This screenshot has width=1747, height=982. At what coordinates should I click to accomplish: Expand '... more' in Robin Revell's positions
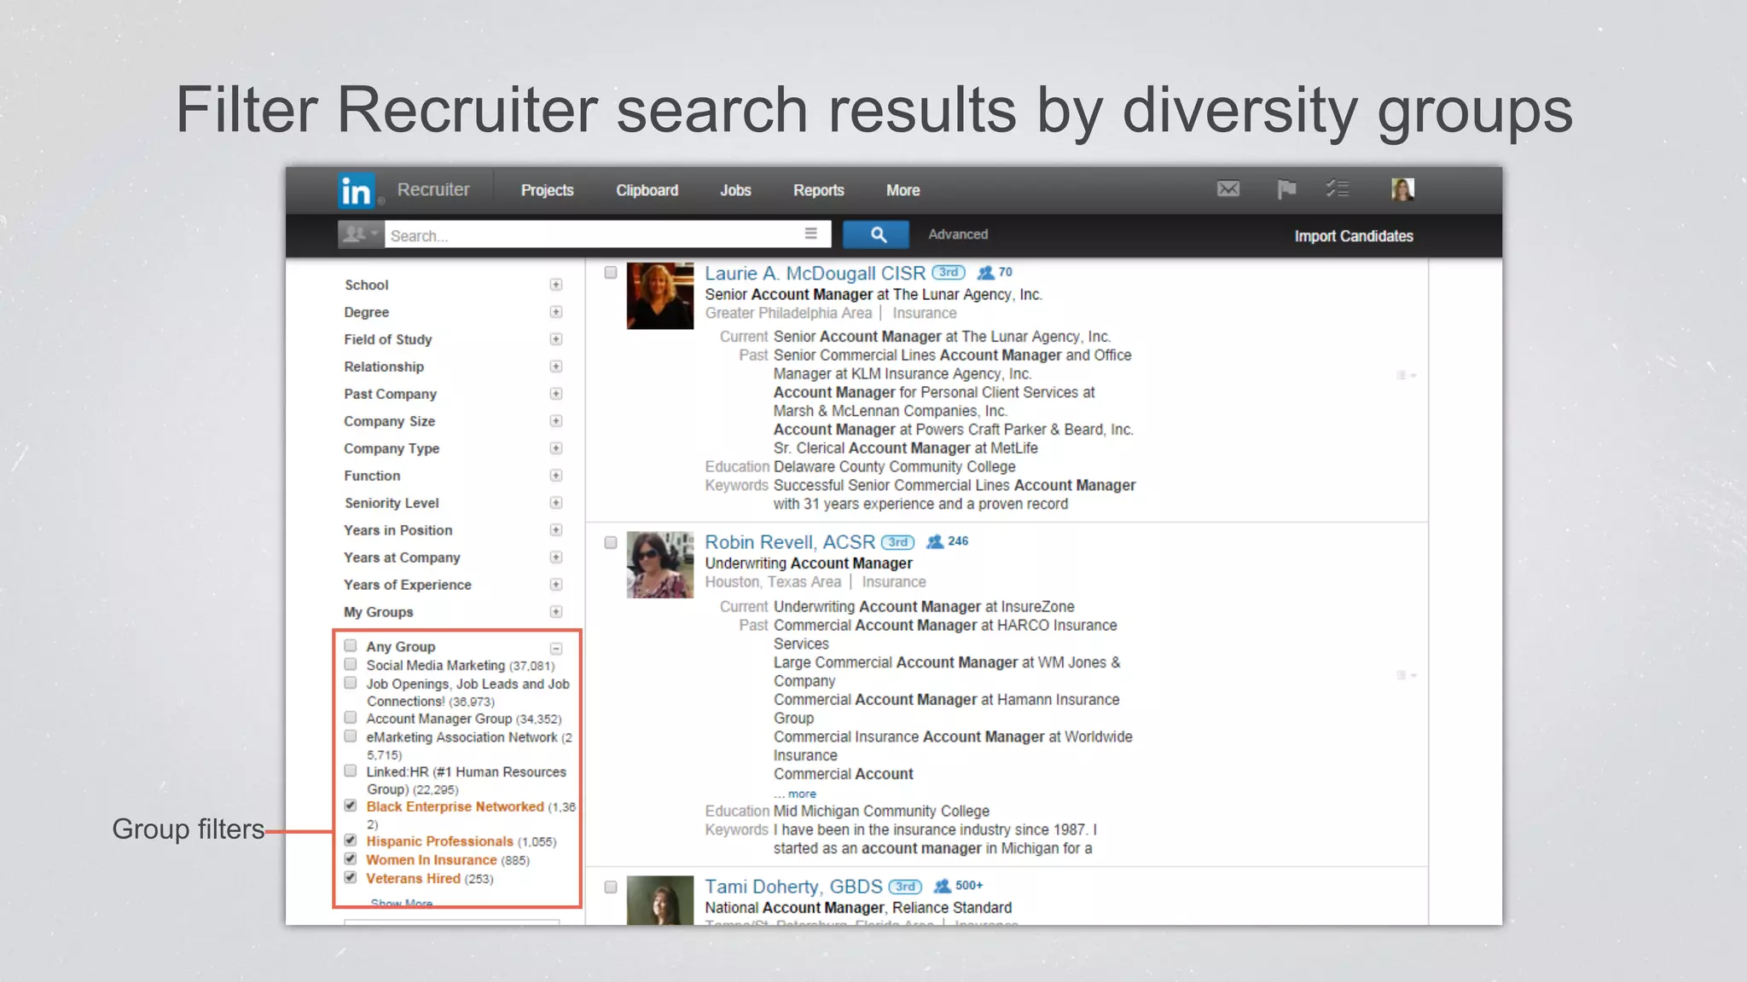795,794
